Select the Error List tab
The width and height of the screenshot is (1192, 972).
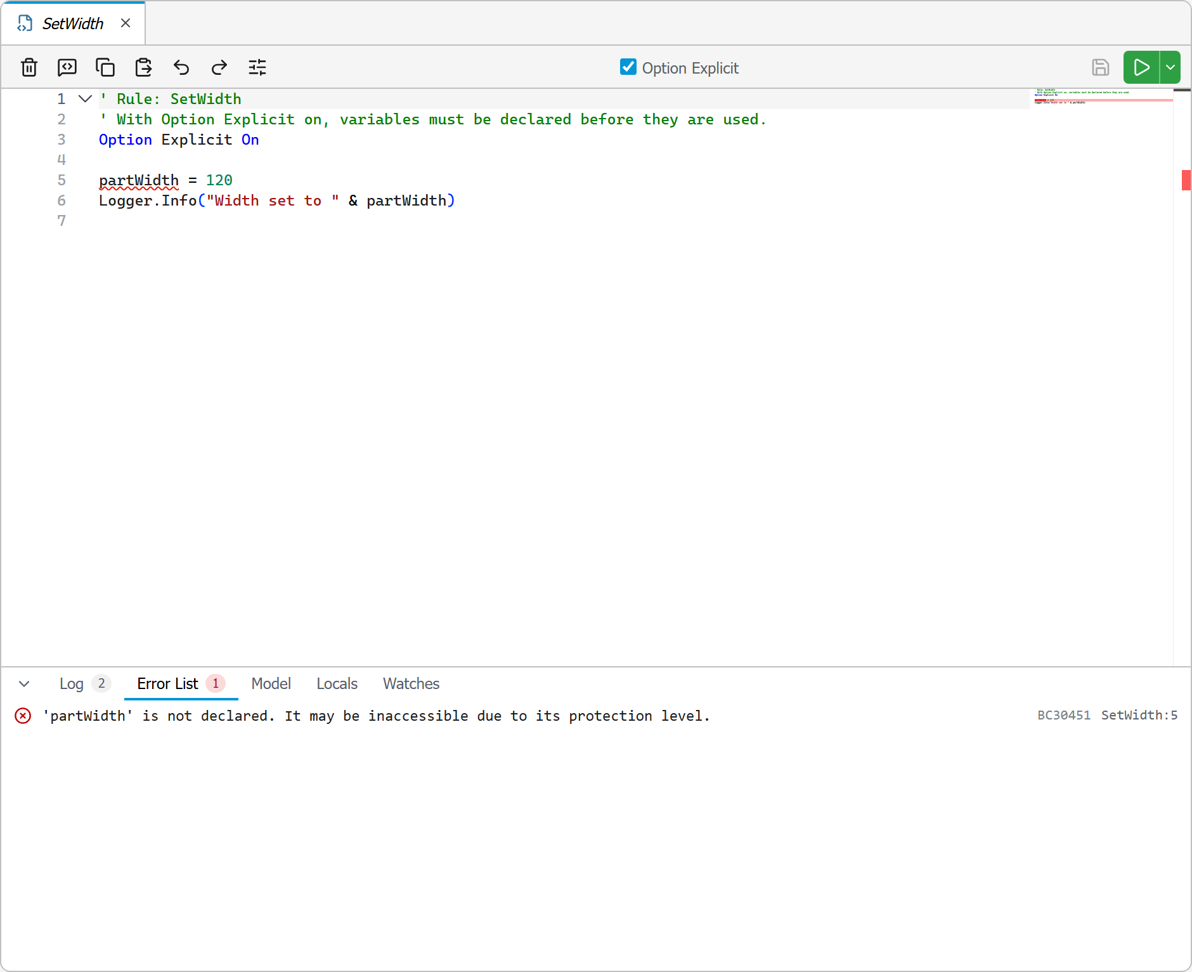click(x=181, y=683)
